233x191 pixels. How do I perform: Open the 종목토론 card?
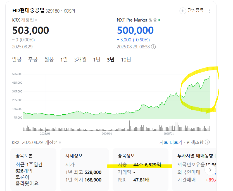point(33,169)
